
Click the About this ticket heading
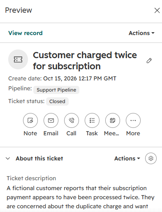click(x=39, y=158)
